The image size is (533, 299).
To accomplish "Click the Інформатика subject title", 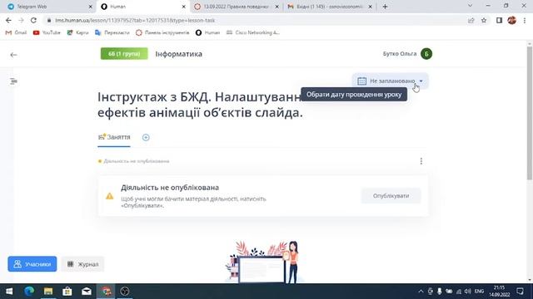I will (179, 54).
